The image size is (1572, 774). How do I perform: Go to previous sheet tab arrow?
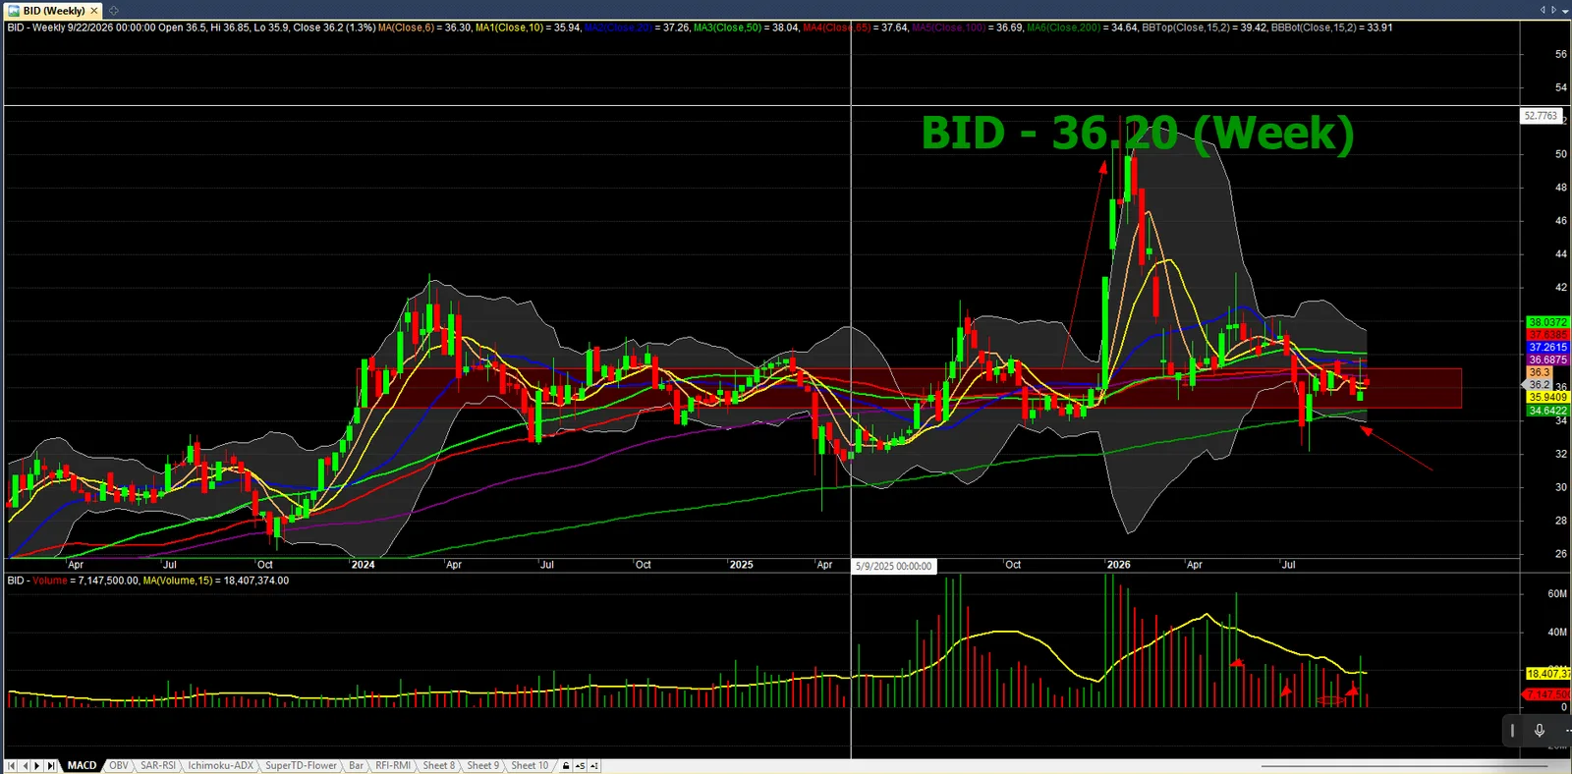click(x=25, y=766)
